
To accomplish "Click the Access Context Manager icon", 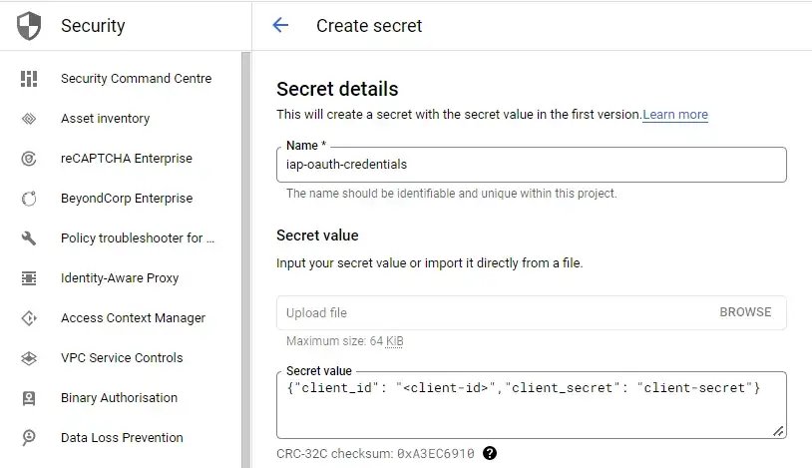I will 29,318.
